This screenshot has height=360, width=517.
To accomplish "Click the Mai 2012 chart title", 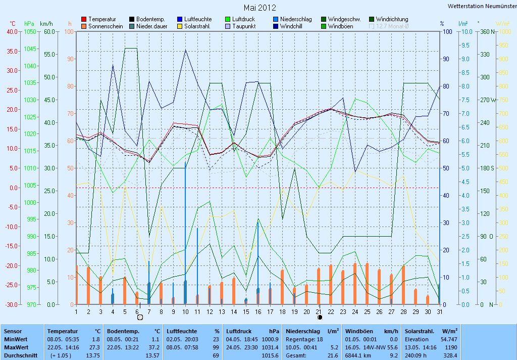I will (x=260, y=8).
